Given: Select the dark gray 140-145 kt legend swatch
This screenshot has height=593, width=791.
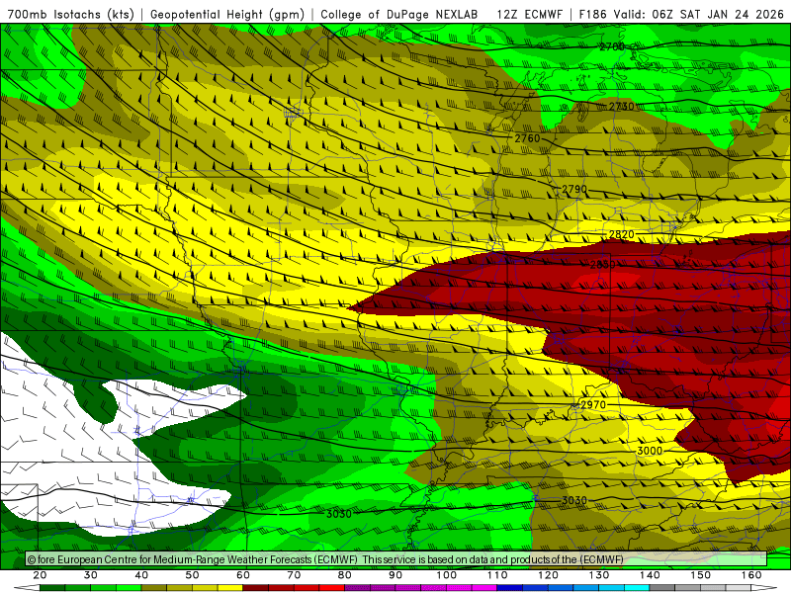Looking at the screenshot, I should coord(662,588).
